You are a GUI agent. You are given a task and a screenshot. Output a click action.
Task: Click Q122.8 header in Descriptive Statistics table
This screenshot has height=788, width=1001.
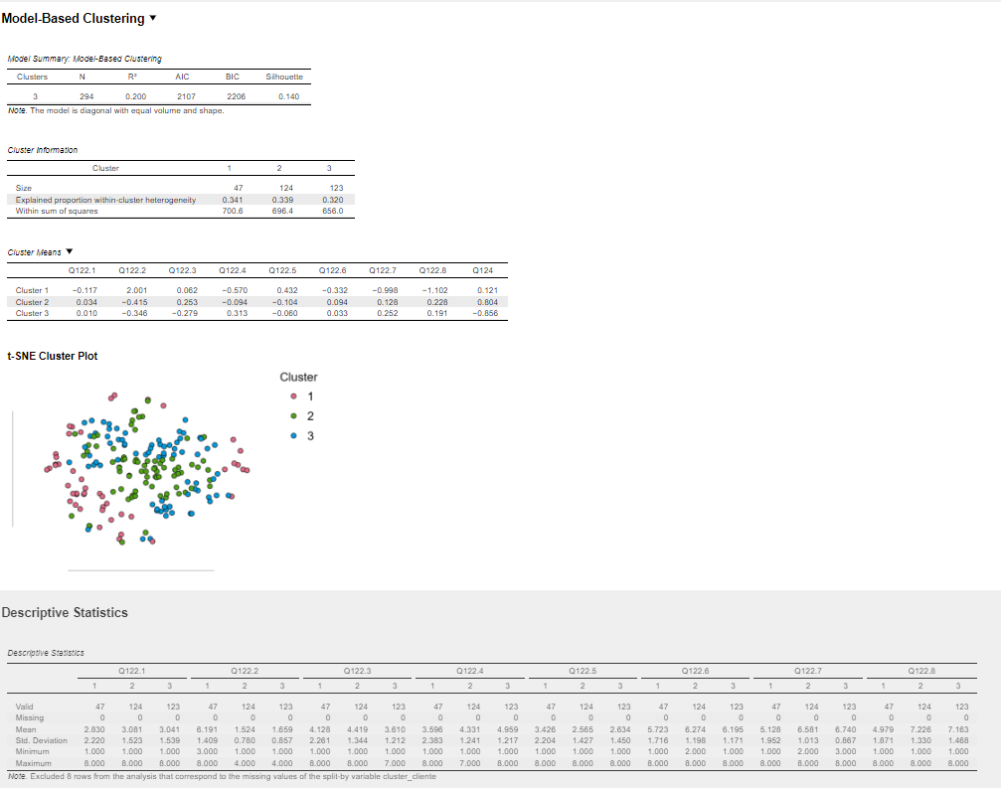pos(923,672)
